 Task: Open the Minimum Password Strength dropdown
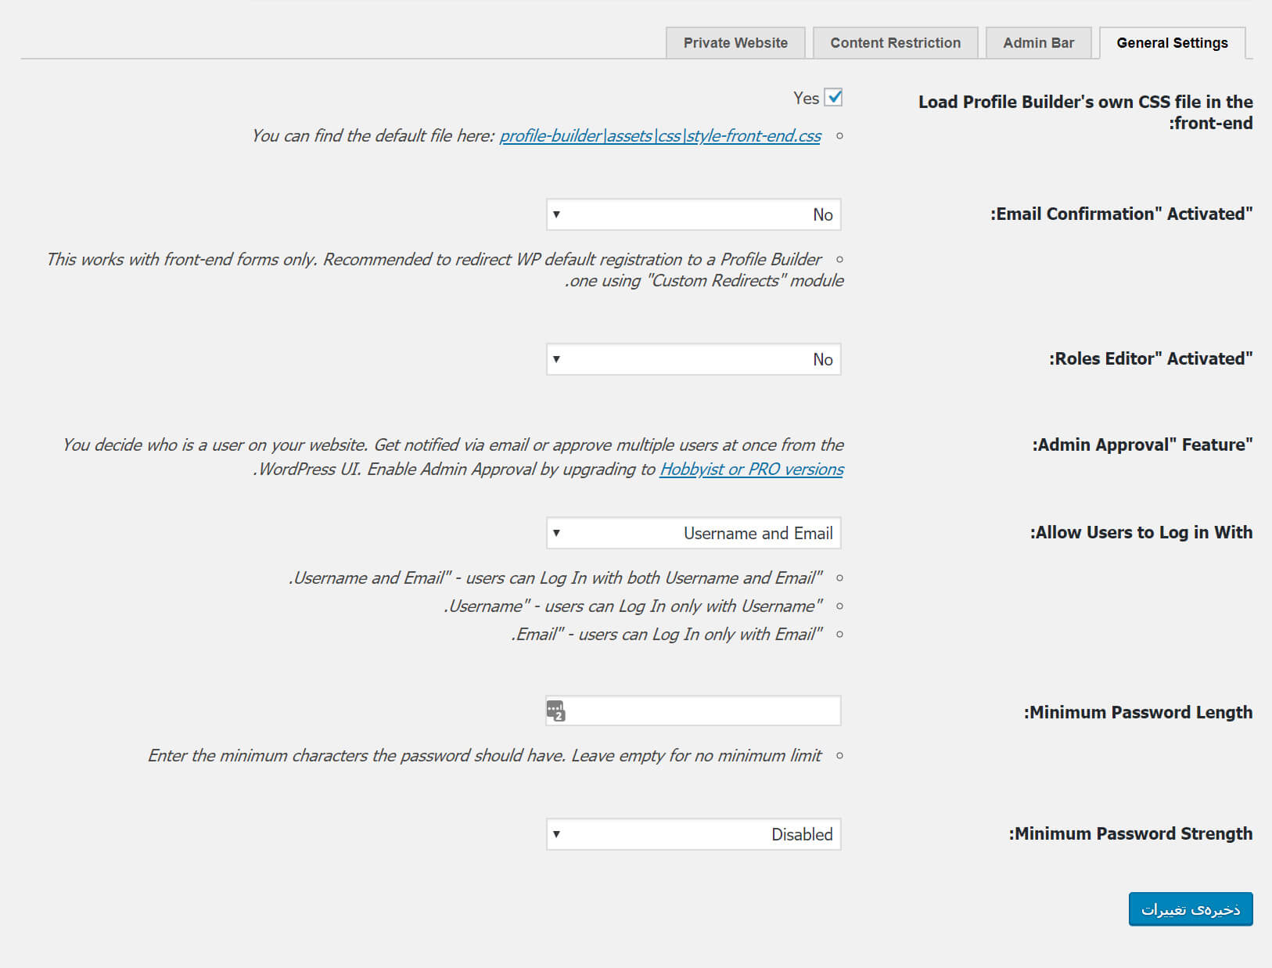click(694, 834)
